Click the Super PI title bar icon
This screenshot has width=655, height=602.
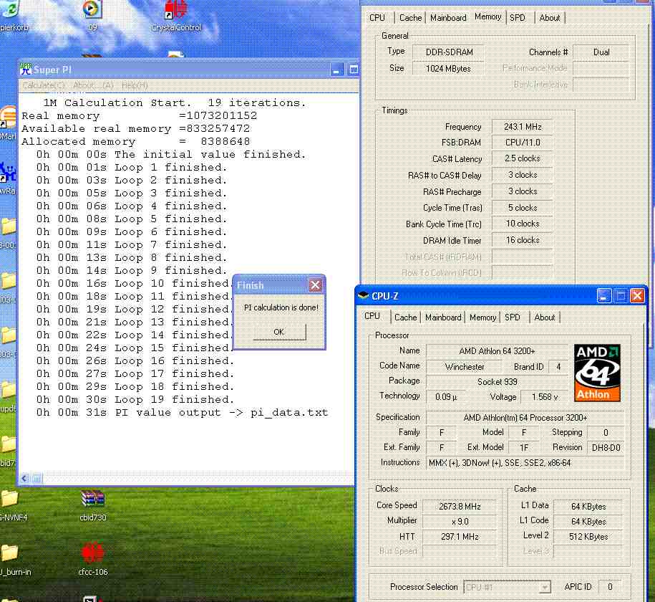(26, 69)
